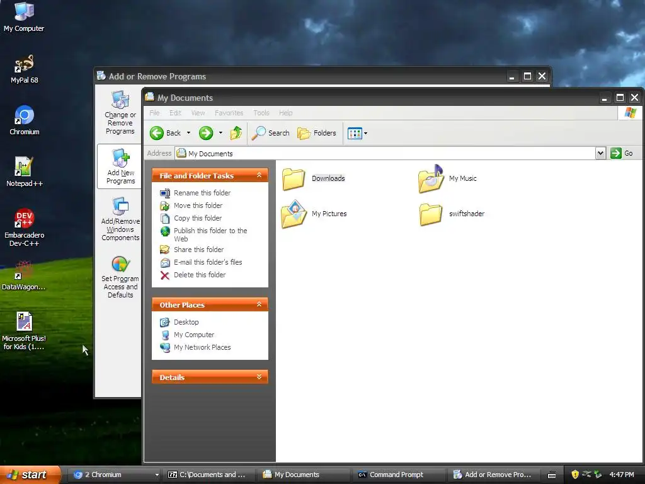
Task: Click the security shield tray icon
Action: (x=575, y=475)
